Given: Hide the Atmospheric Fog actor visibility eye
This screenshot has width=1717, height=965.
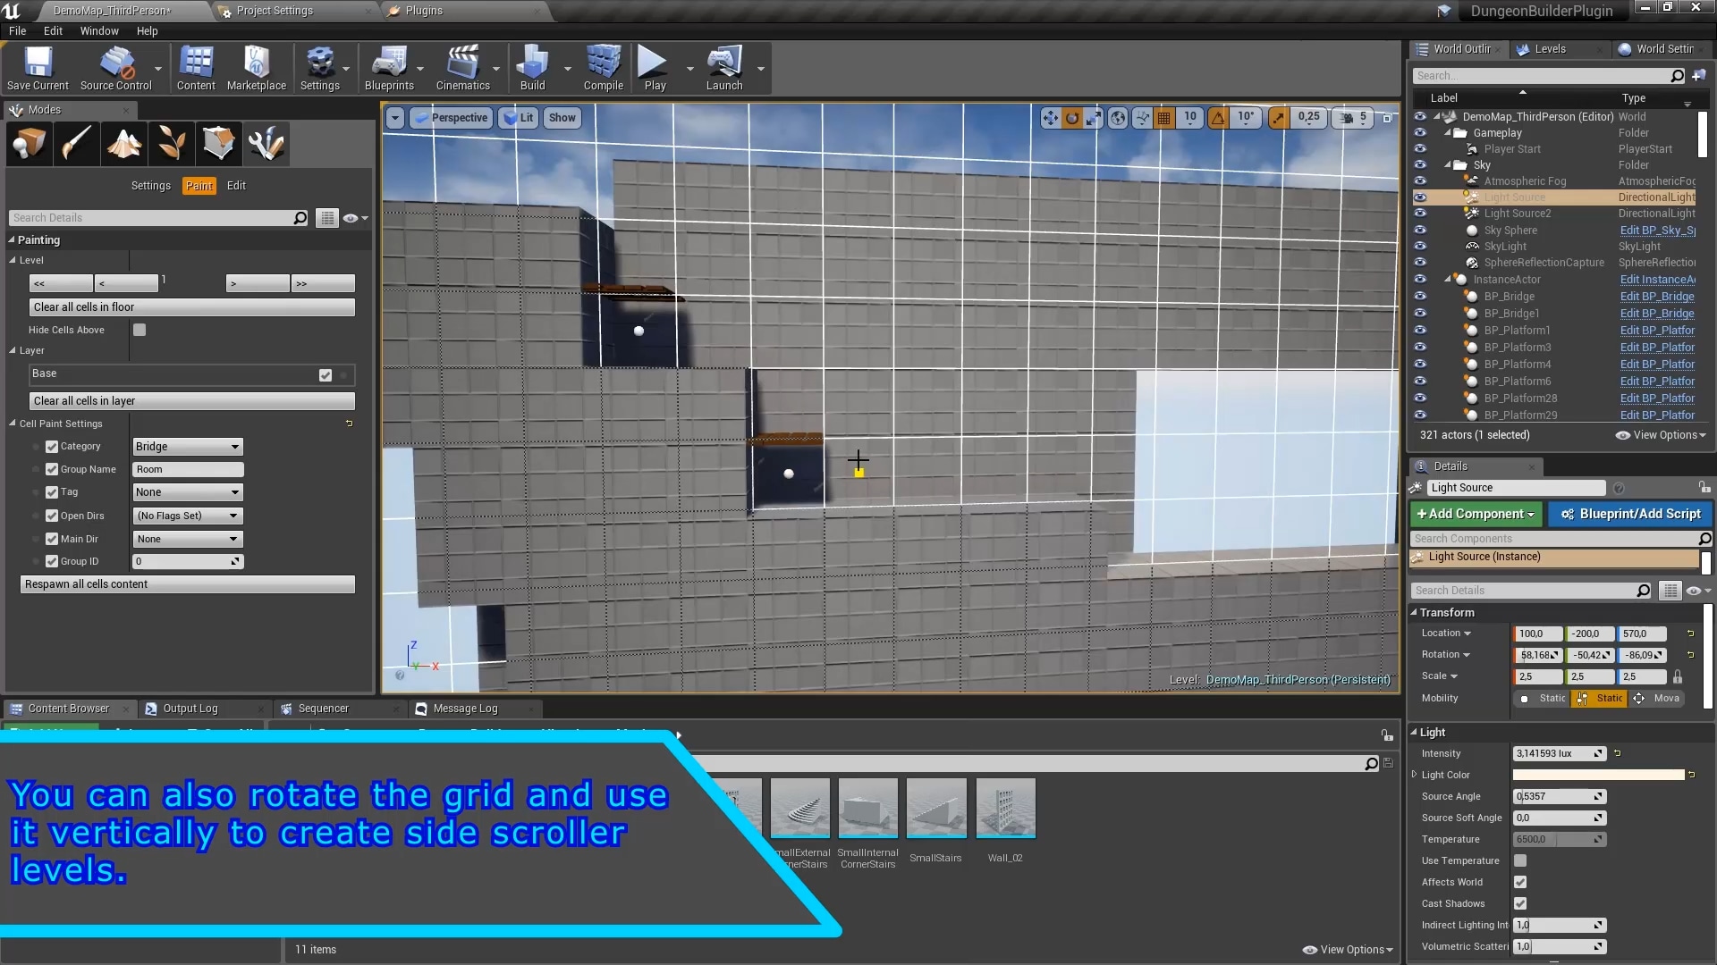Looking at the screenshot, I should tap(1421, 180).
